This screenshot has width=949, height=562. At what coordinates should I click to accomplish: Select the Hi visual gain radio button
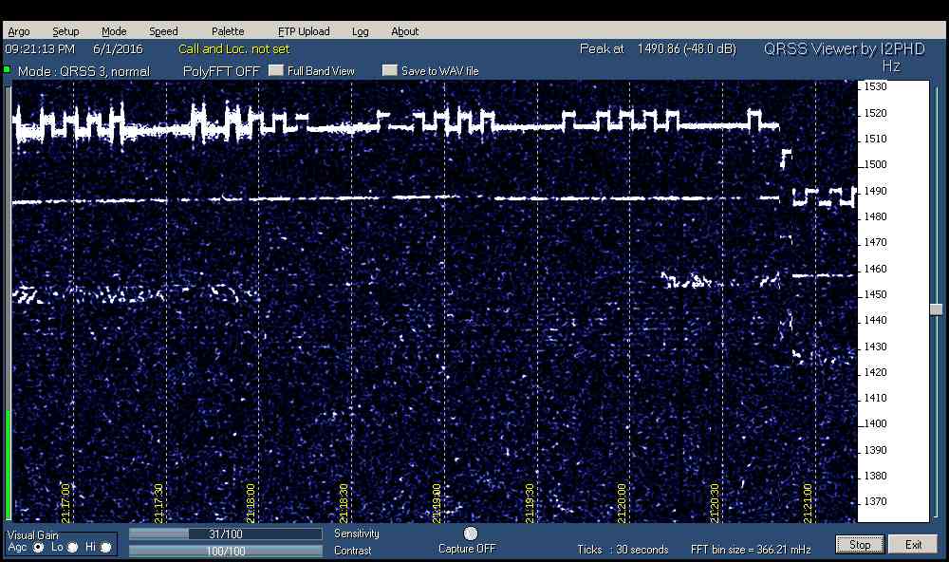click(x=106, y=548)
